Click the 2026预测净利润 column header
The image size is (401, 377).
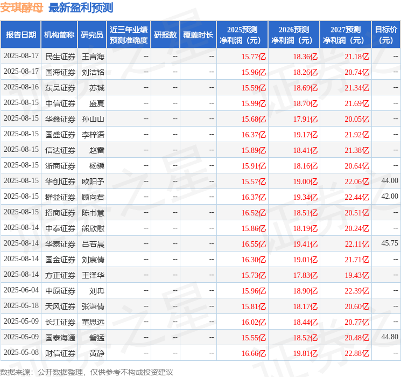(293, 35)
